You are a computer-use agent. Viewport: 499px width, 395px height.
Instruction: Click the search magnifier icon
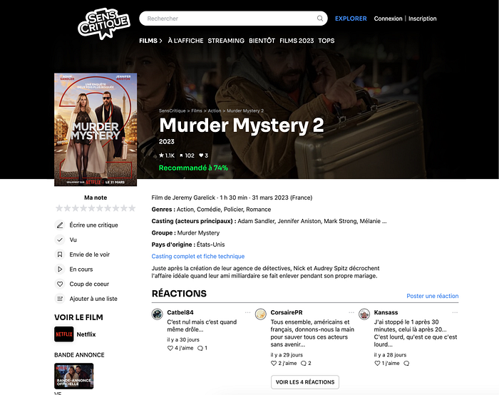click(320, 19)
